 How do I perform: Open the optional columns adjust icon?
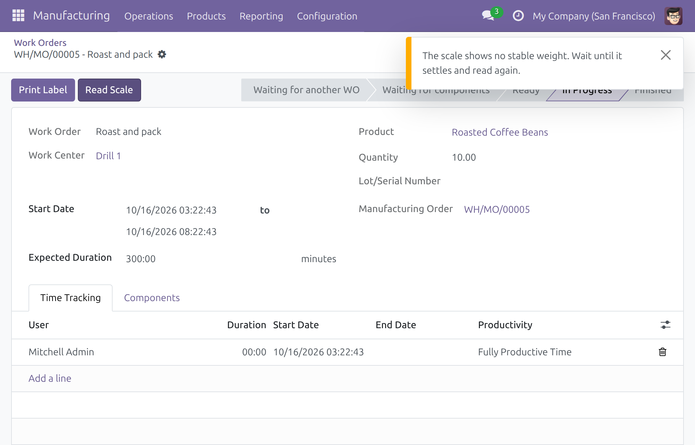coord(665,325)
